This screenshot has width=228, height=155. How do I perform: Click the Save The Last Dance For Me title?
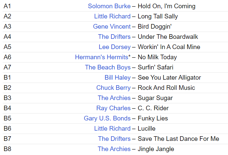point(178,139)
